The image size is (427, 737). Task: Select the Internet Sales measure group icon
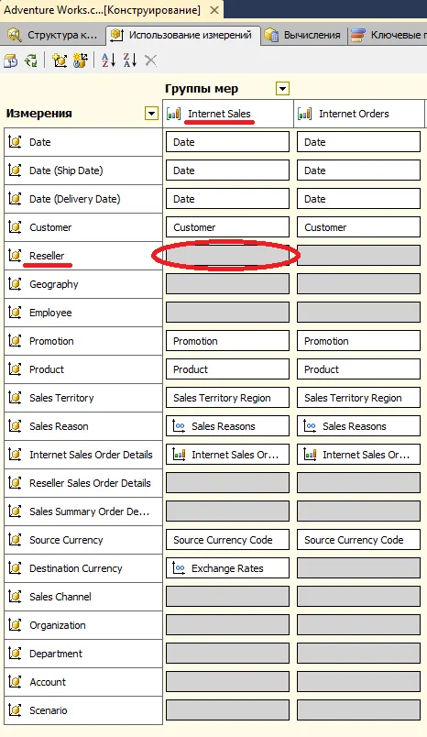pyautogui.click(x=173, y=114)
